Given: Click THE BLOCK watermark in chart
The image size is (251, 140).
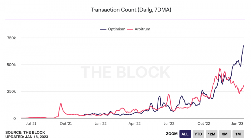Looking at the screenshot, I should coord(125,72).
